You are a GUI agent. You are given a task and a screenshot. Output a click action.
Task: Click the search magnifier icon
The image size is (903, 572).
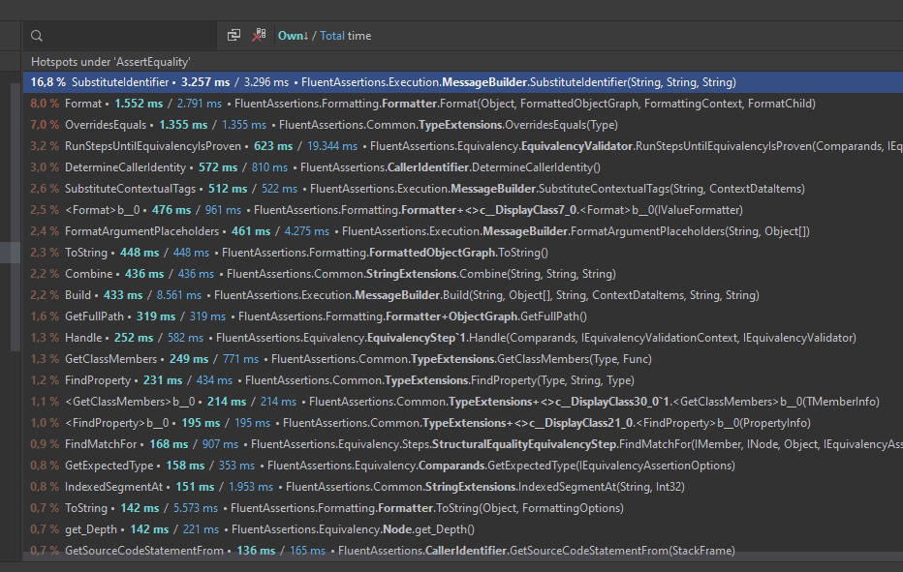(x=37, y=36)
